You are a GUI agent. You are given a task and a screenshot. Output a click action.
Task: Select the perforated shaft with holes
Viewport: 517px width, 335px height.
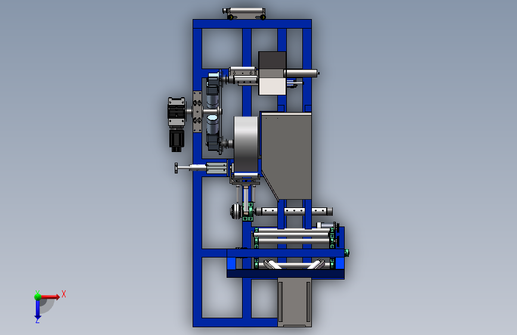click(294, 211)
